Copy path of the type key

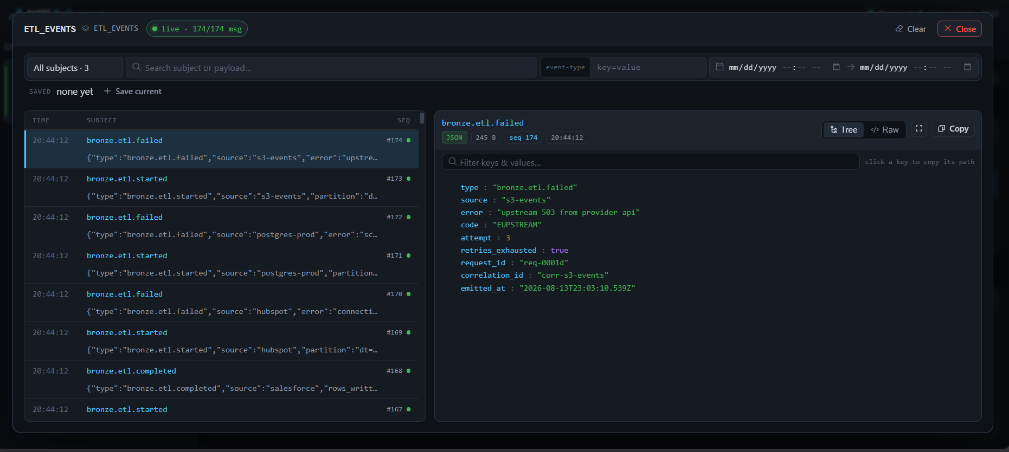470,187
